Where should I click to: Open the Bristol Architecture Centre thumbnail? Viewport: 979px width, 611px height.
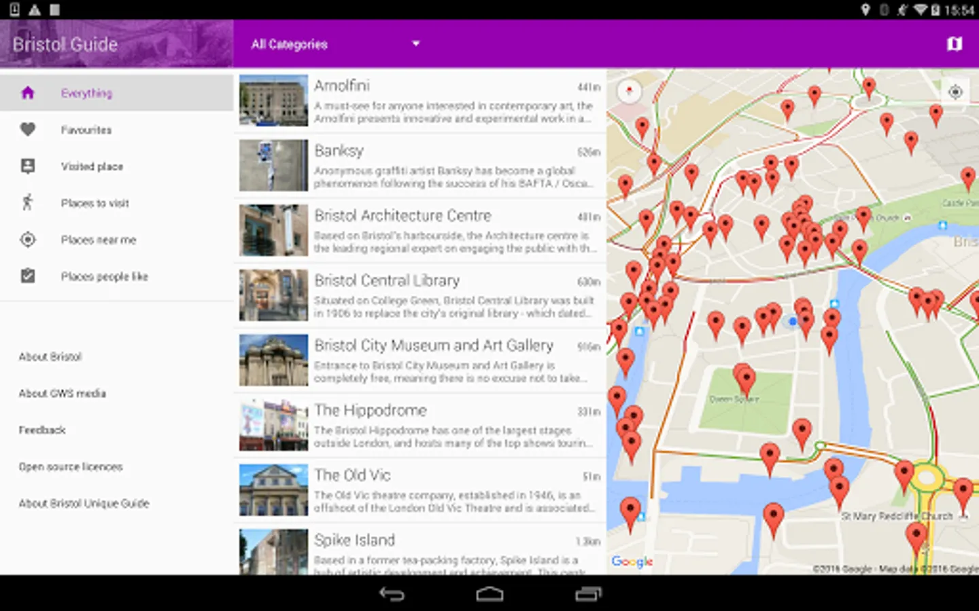tap(273, 230)
